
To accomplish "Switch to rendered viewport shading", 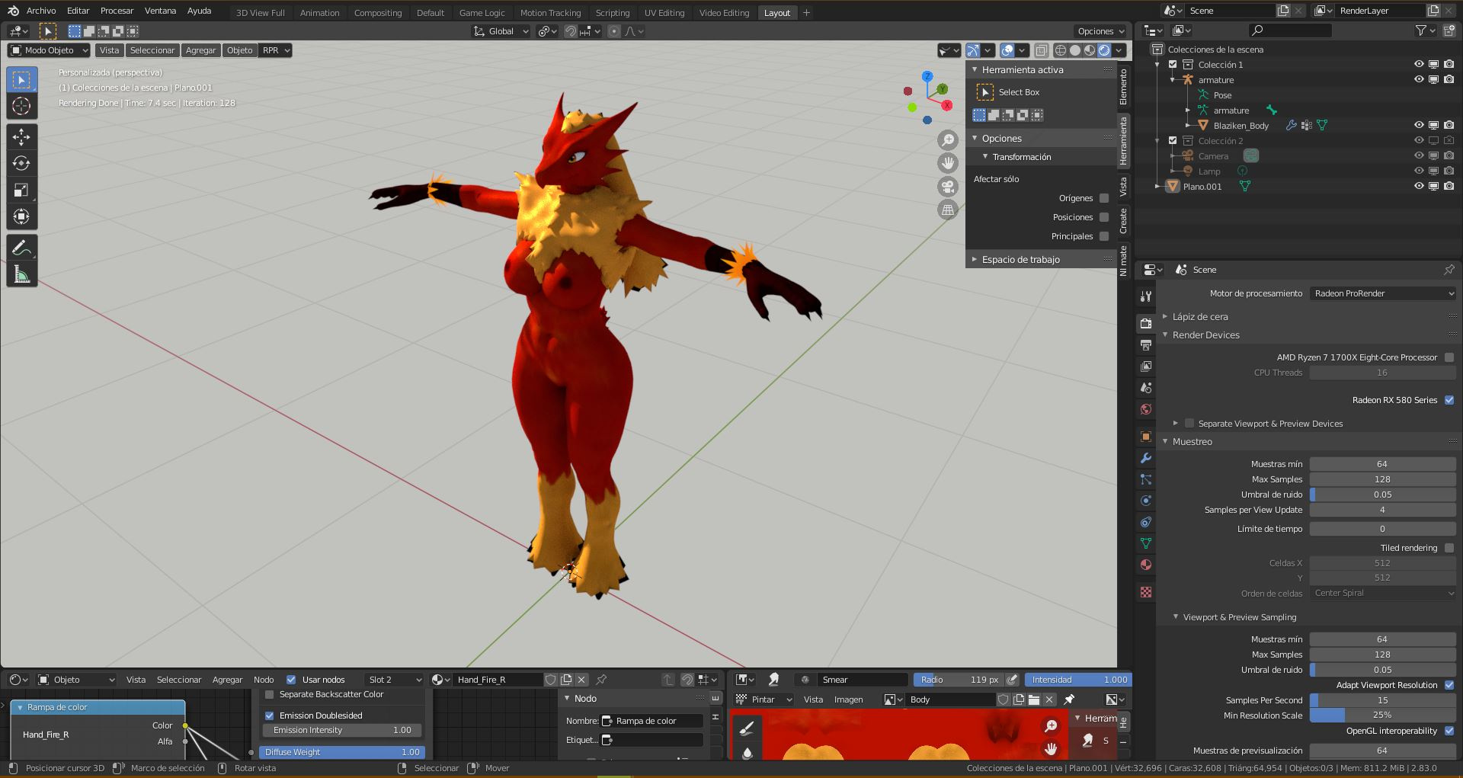I will (x=1104, y=50).
